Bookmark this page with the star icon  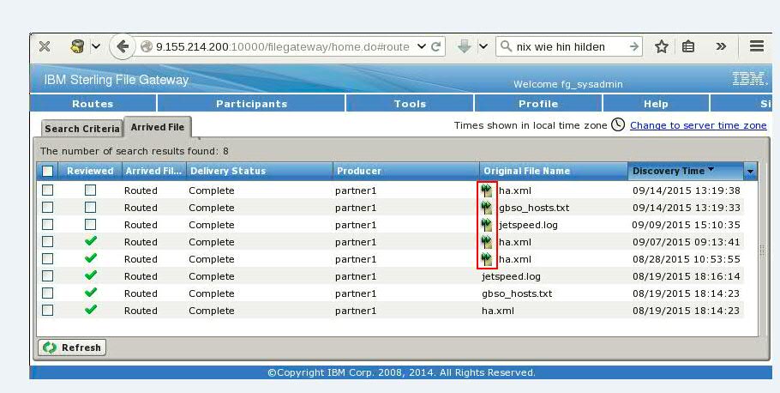(x=662, y=46)
